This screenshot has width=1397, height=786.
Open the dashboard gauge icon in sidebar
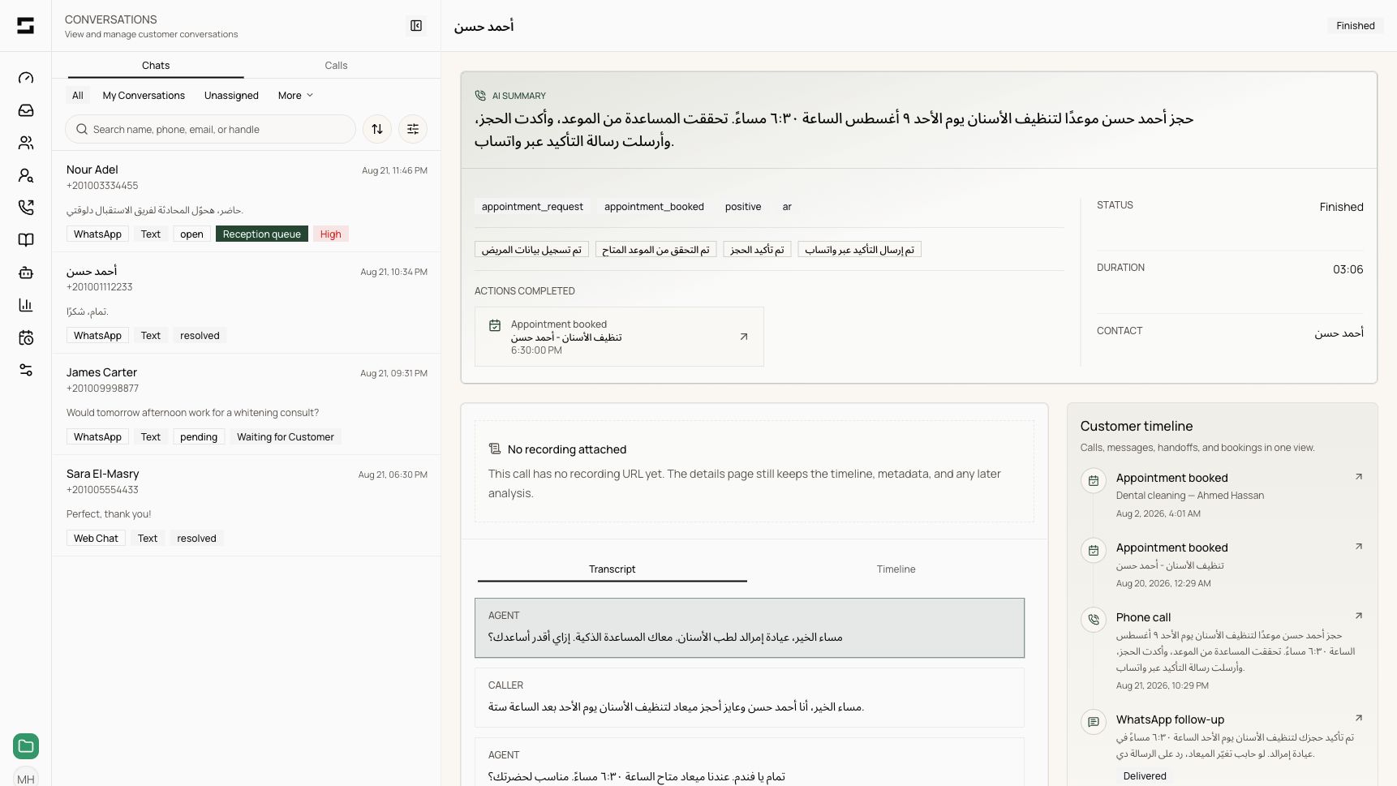(26, 78)
